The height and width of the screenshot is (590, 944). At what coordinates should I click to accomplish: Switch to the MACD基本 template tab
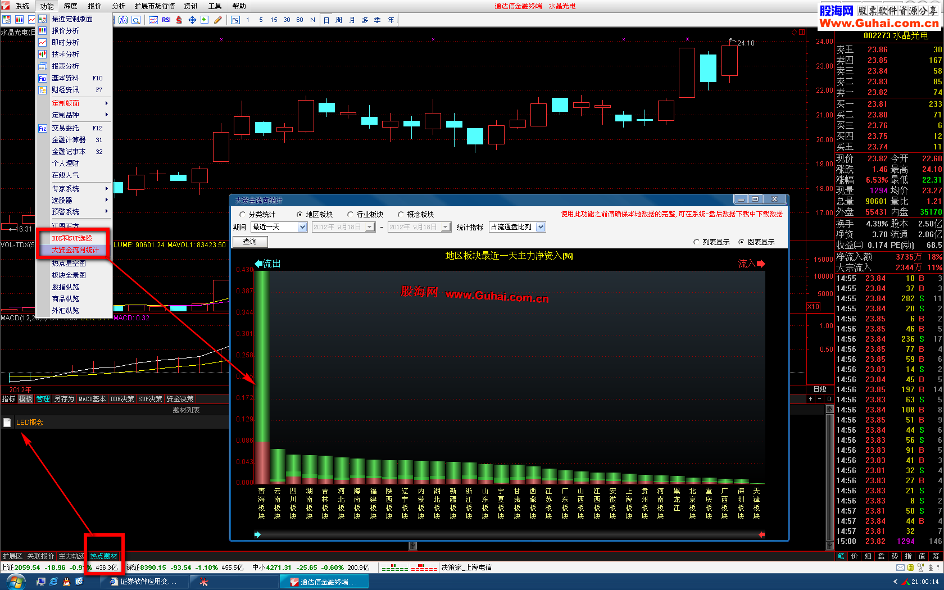[92, 399]
